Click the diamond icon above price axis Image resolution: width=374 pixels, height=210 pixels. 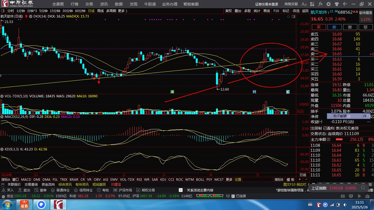pos(288,17)
